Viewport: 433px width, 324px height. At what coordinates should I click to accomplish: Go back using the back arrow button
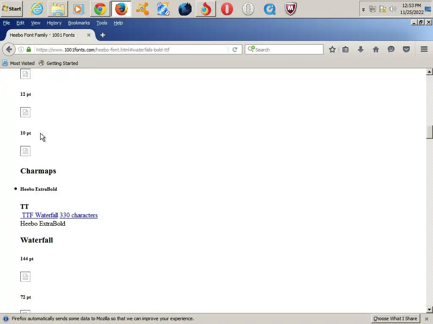pos(9,50)
